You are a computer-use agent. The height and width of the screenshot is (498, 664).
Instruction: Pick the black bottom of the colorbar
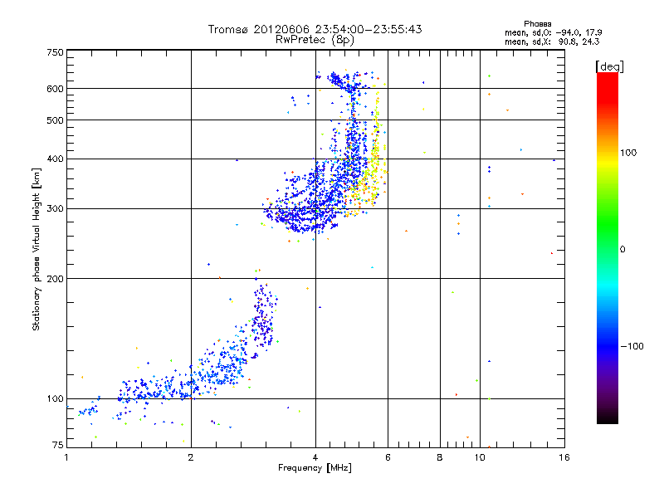point(608,417)
